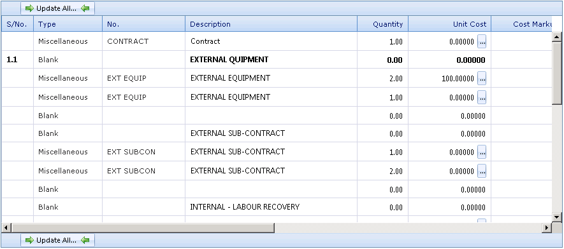Click quantity 2.00 in EXTERNAL SUB-CONTRACT row

pos(396,172)
